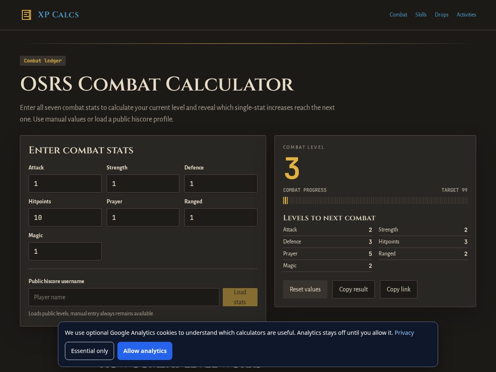Focus the Hitpoints level input
The width and height of the screenshot is (496, 372).
[x=65, y=217]
